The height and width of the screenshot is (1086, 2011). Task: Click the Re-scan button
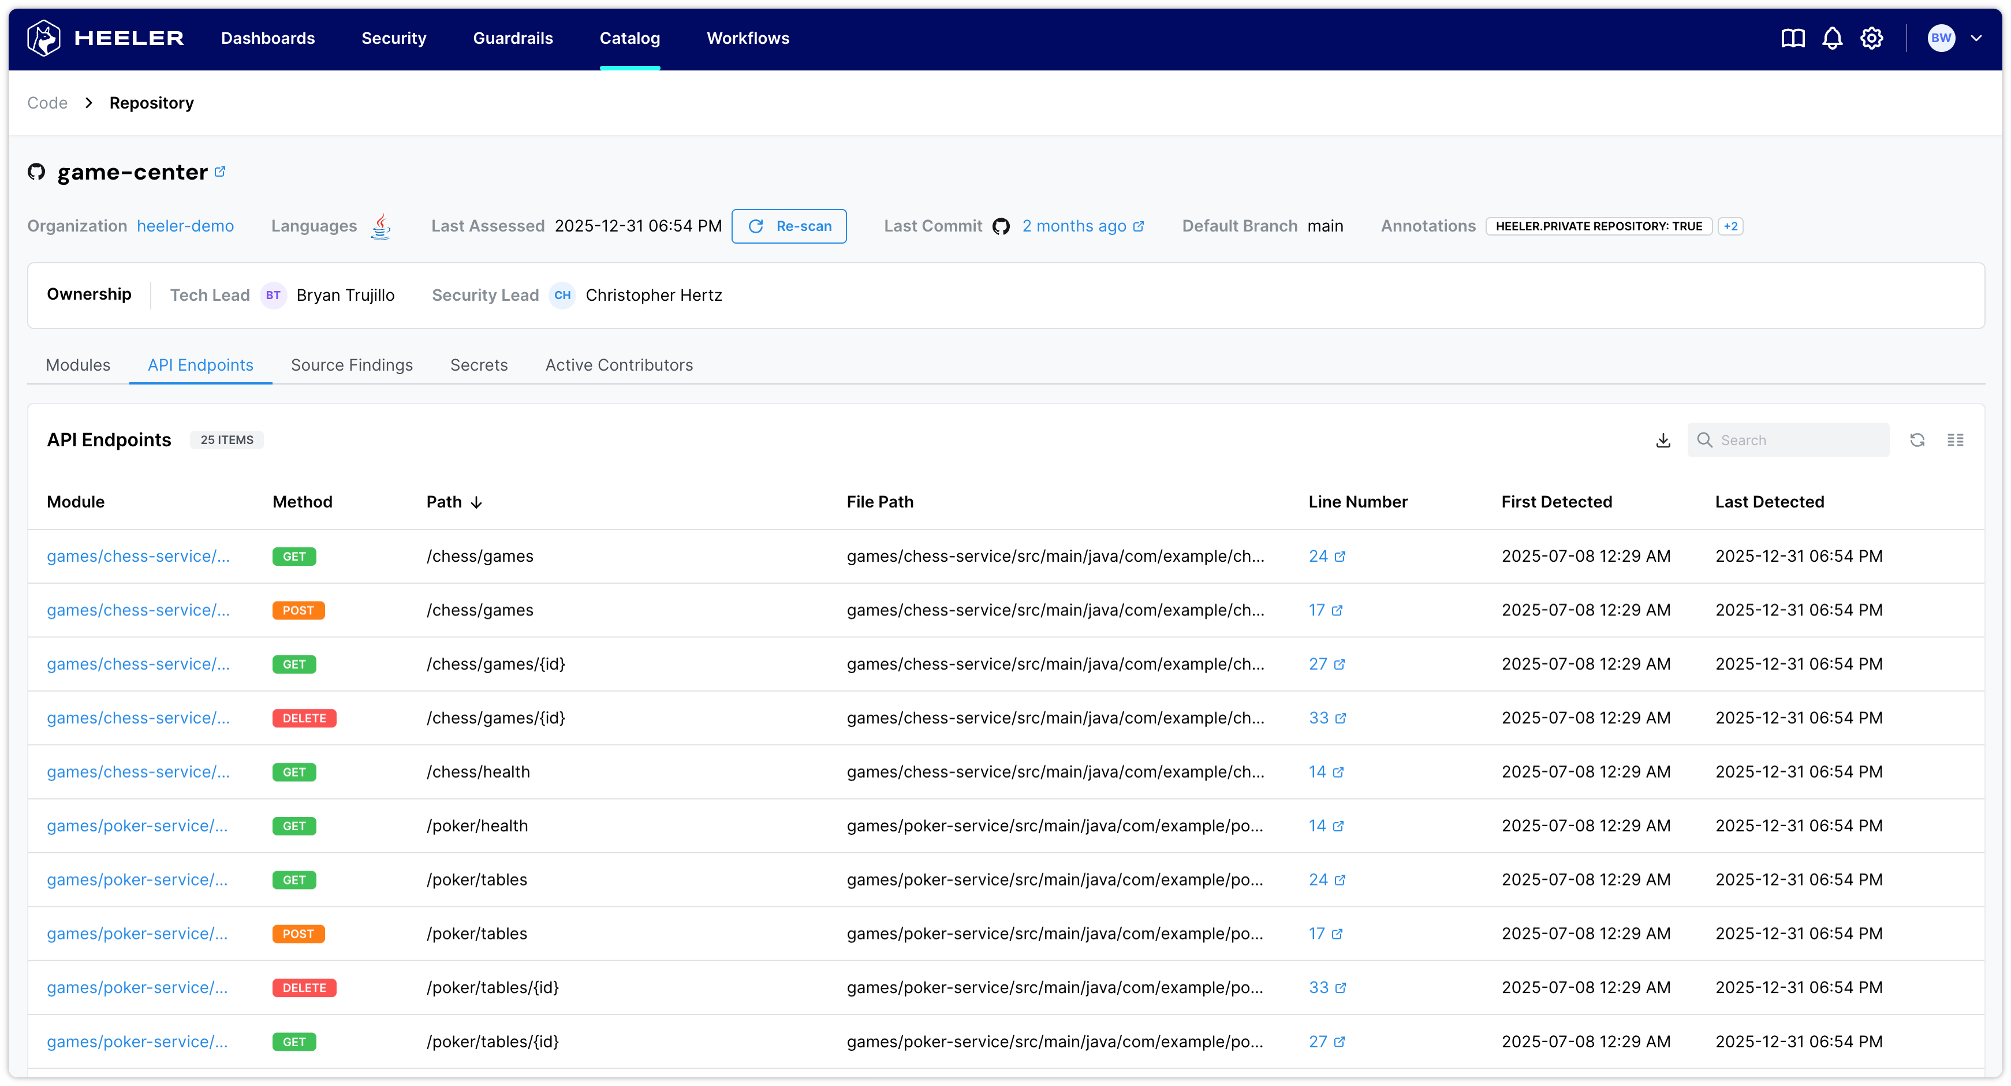(x=789, y=226)
